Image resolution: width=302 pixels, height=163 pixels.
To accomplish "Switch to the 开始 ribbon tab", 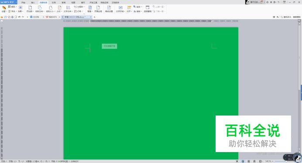I will pyautogui.click(x=23, y=3).
